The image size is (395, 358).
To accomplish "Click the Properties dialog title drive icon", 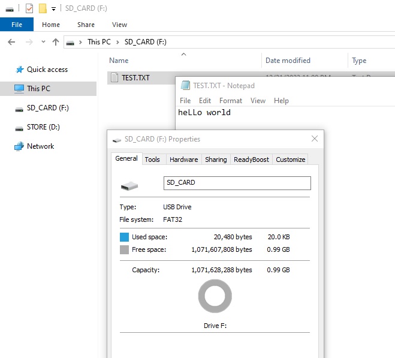I will coord(117,140).
